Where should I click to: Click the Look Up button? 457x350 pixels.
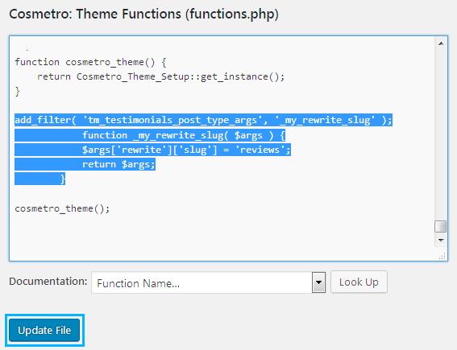[359, 282]
